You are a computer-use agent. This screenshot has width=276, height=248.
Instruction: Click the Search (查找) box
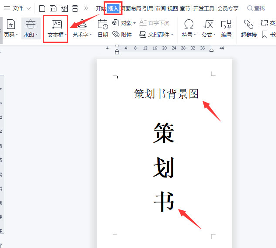click(256, 8)
